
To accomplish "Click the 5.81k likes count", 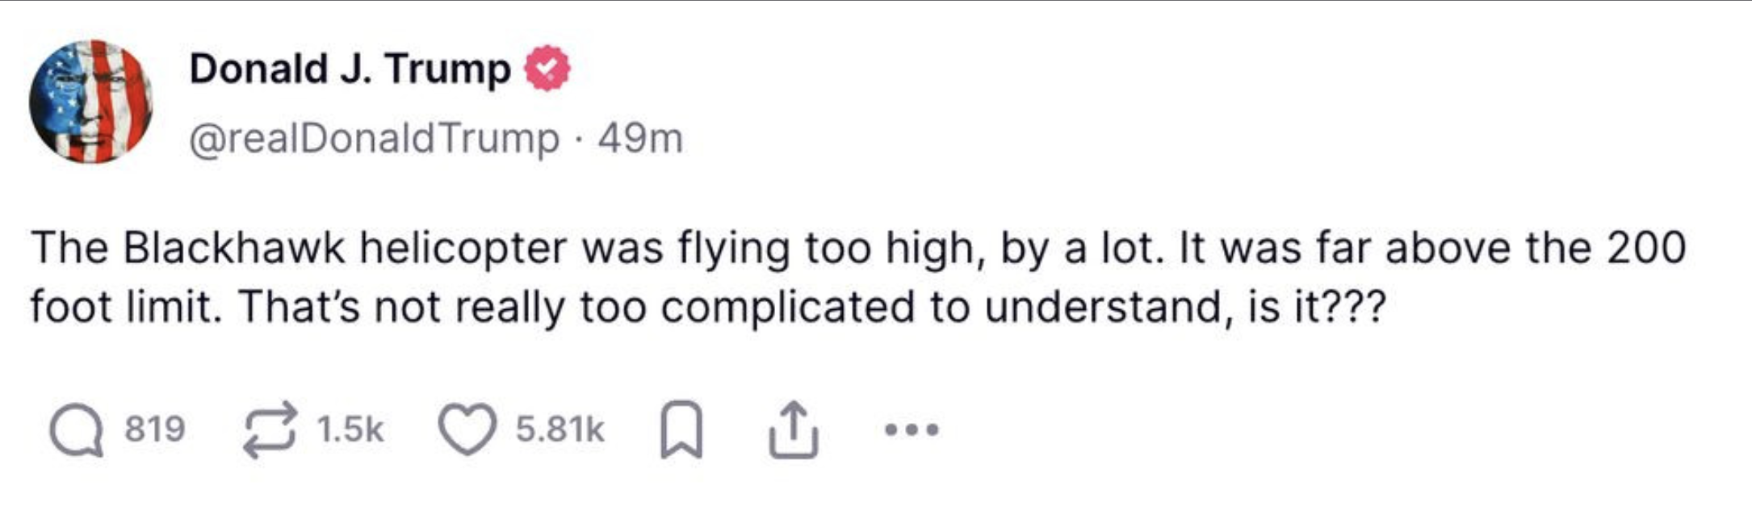I will [560, 429].
